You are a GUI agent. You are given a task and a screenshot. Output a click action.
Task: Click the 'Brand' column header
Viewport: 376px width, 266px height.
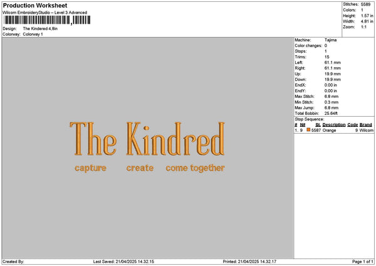click(366, 125)
